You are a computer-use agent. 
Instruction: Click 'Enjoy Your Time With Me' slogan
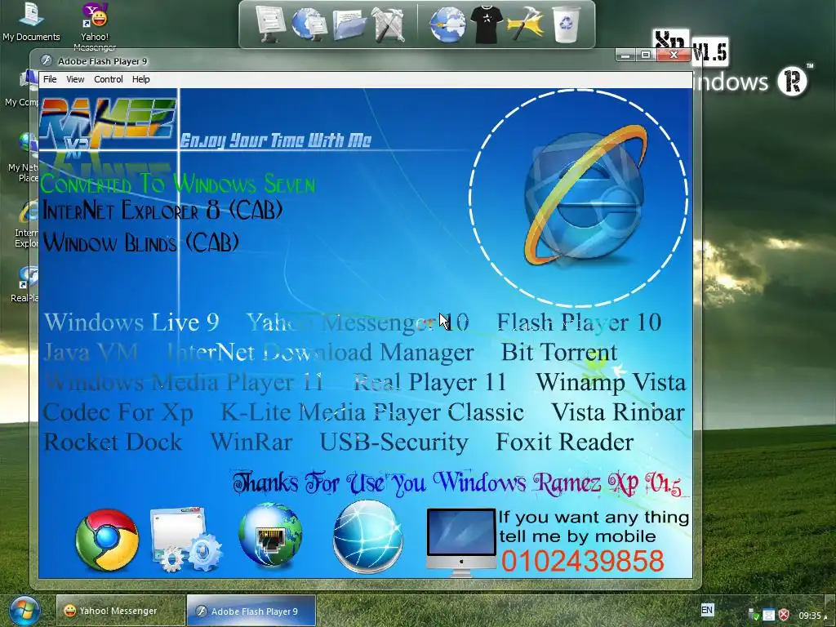(275, 140)
